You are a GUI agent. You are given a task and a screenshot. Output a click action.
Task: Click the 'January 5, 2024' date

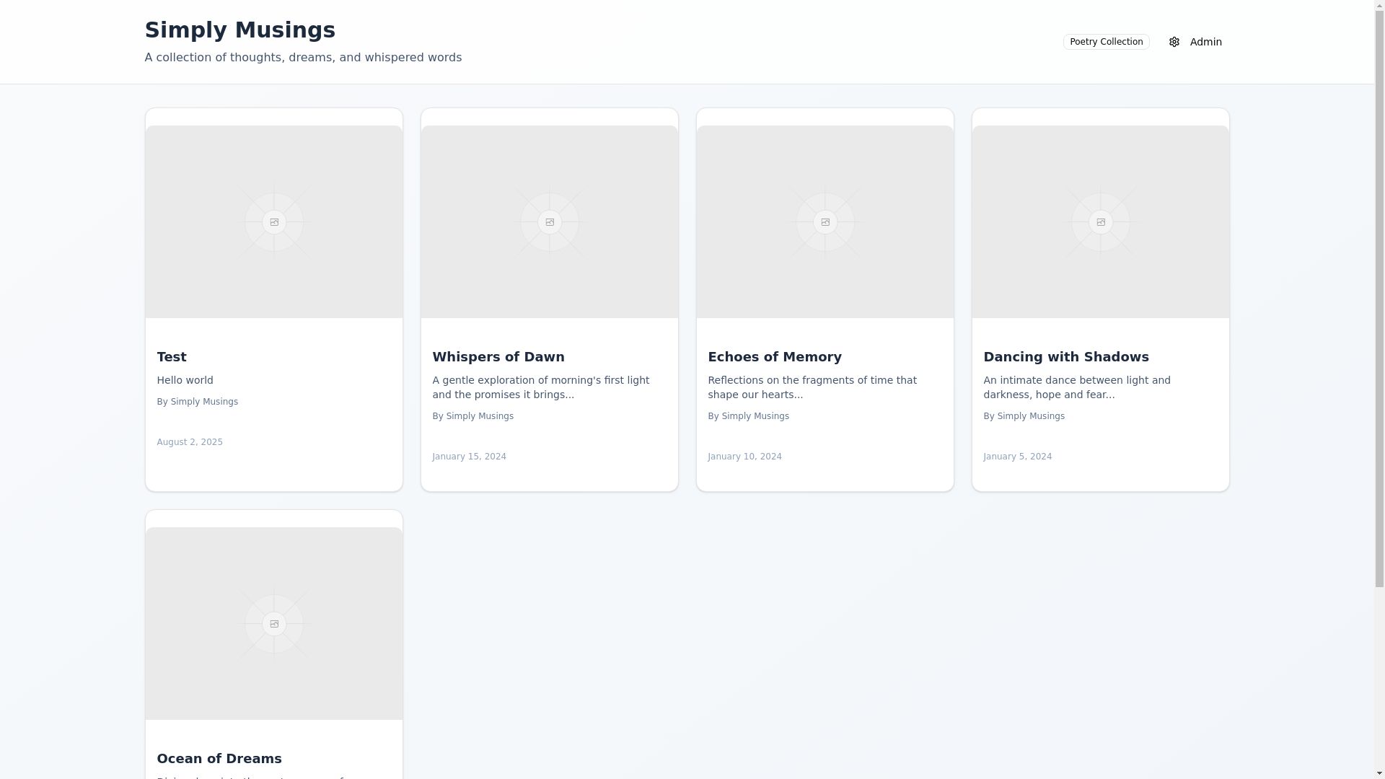click(x=1018, y=457)
